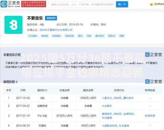This screenshot has width=164, height=130.
Task: Click the 2017-04-25 date cell
Action: (23, 106)
